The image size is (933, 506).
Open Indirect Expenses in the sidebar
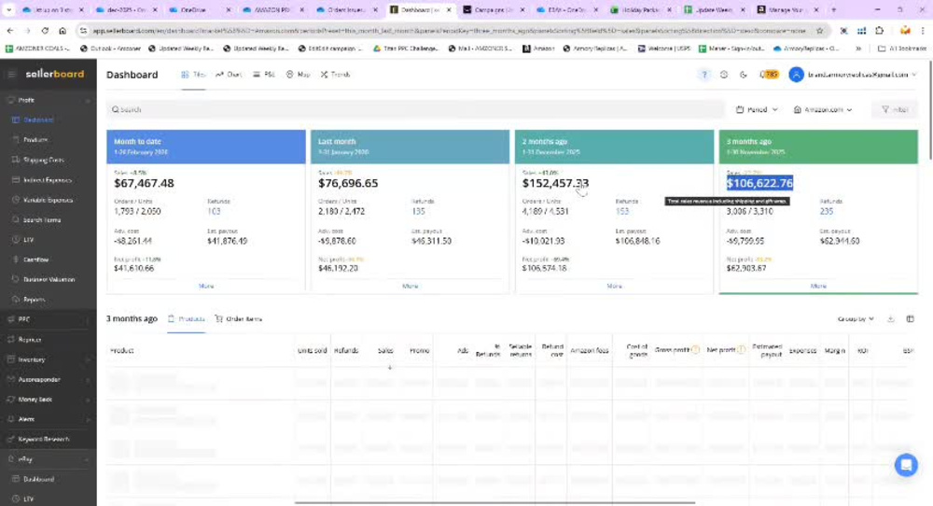47,180
